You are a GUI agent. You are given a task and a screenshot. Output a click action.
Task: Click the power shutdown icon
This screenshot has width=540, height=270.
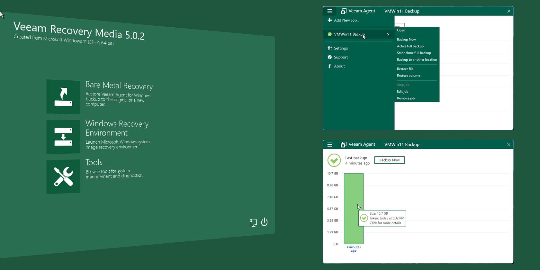(x=264, y=222)
